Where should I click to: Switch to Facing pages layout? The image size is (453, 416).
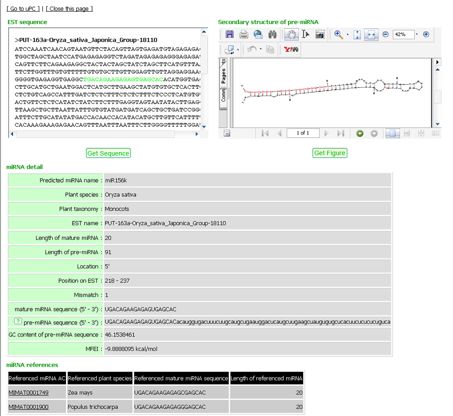[435, 133]
